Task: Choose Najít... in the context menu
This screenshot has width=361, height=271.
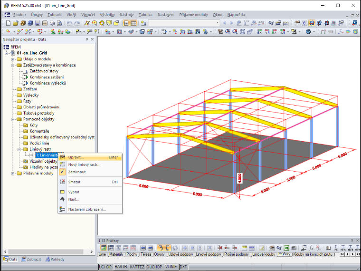Action: [x=90, y=199]
